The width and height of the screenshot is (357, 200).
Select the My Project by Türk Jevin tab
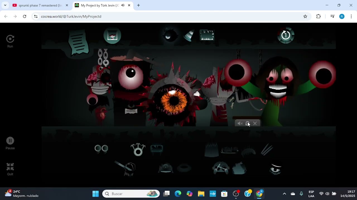[x=100, y=5]
